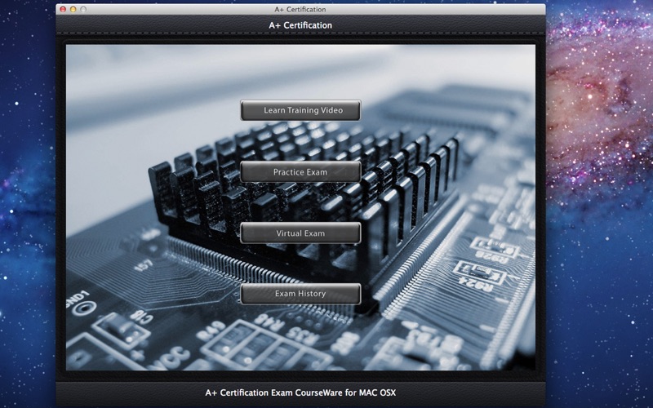Click the A+ Certification header title

tap(300, 25)
